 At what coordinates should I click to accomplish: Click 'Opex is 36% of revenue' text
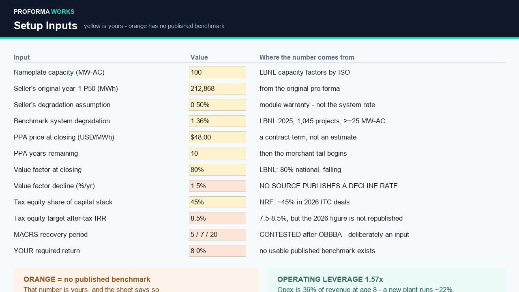click(366, 289)
